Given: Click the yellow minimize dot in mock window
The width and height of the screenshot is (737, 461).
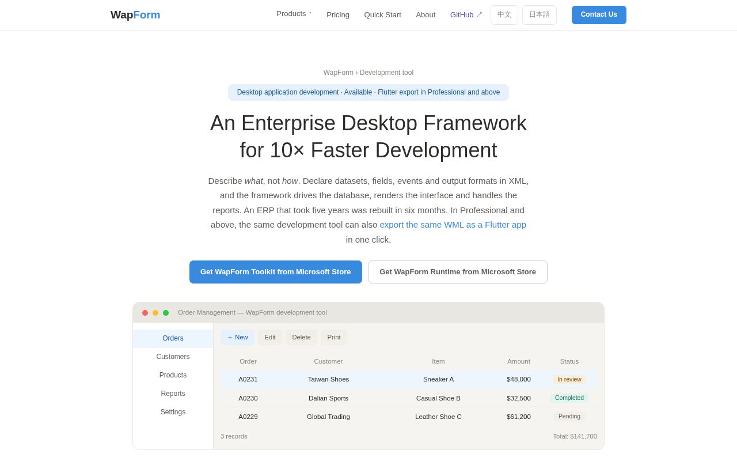Looking at the screenshot, I should (155, 313).
